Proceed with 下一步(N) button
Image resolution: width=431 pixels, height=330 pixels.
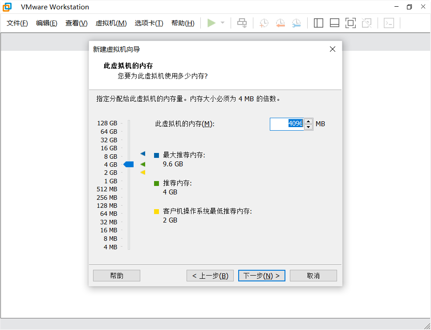(262, 276)
